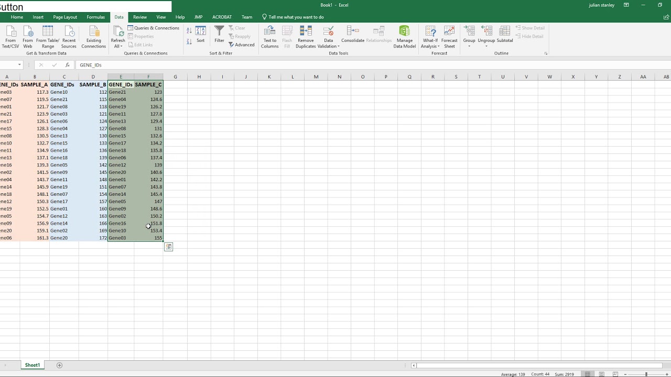
Task: Open the ACROBAT tab
Action: pyautogui.click(x=222, y=17)
